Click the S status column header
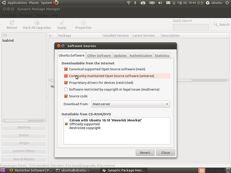The image size is (231, 173). pos(50,36)
